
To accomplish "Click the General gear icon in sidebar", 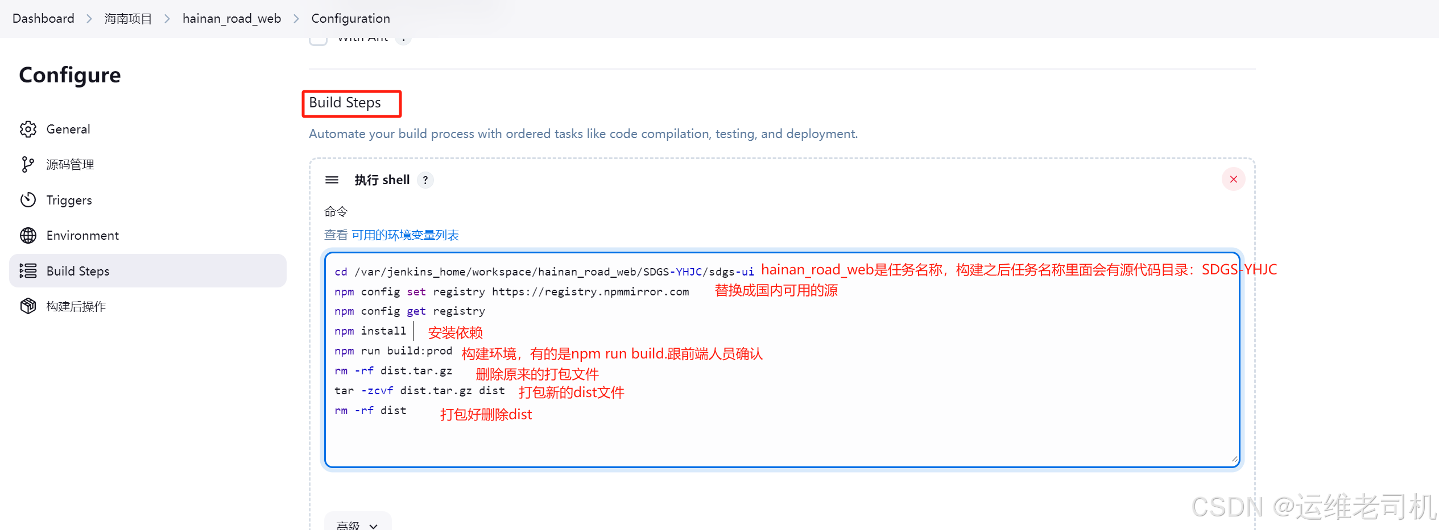I will pos(28,130).
